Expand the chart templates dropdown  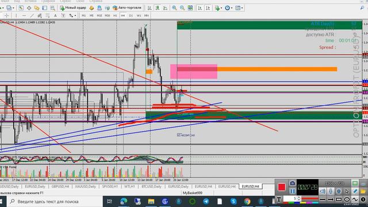click(242, 8)
